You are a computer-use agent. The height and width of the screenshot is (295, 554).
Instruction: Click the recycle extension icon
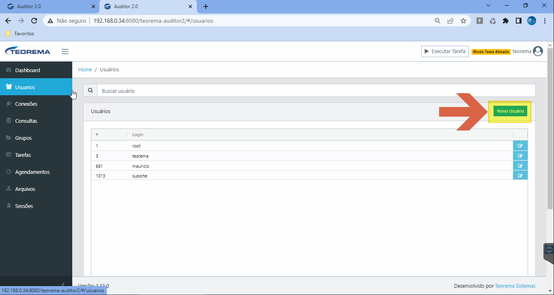[492, 21]
